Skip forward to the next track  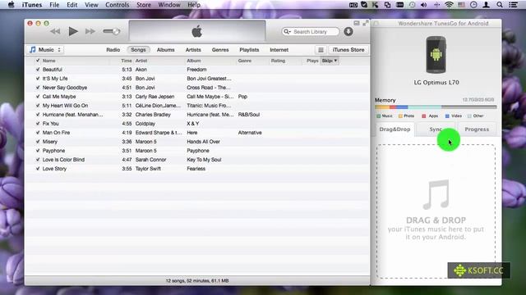[x=90, y=31]
